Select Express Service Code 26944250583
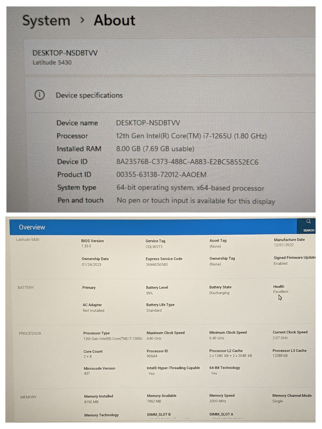This screenshot has width=322, height=429. 157,264
